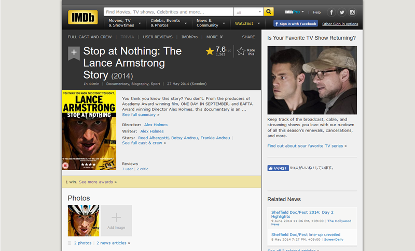
Task: Open the IMDbPro tab in title bar
Action: pyautogui.click(x=189, y=37)
